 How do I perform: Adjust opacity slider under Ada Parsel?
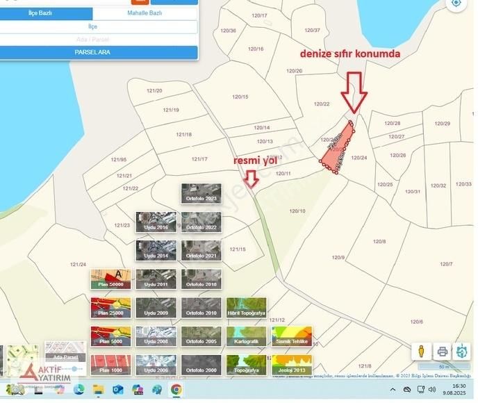(x=74, y=369)
